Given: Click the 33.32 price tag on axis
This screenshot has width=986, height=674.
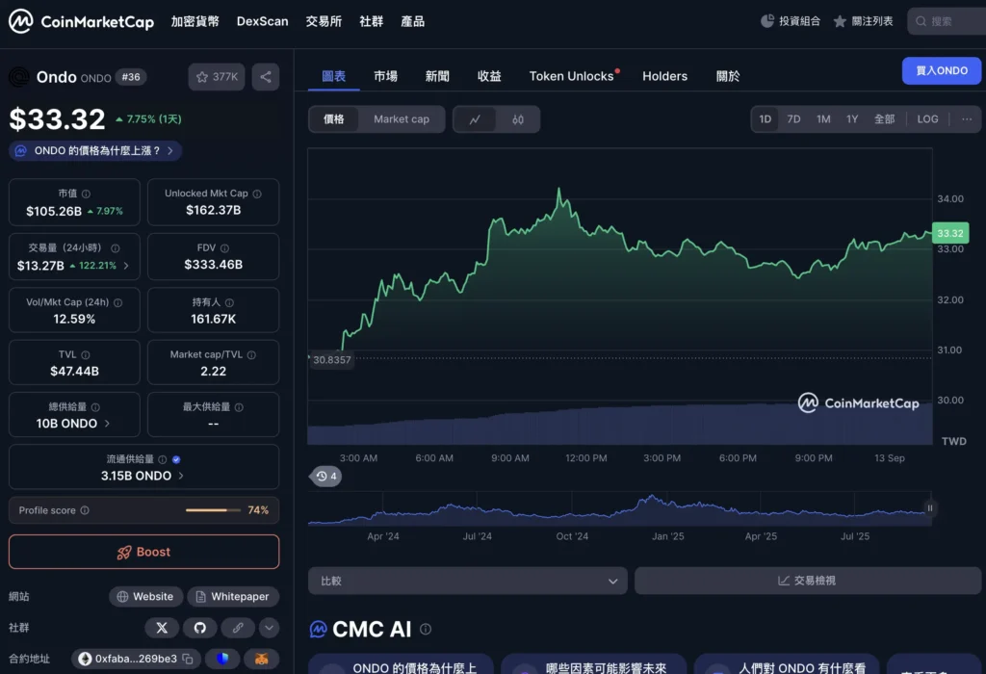Looking at the screenshot, I should pyautogui.click(x=950, y=233).
